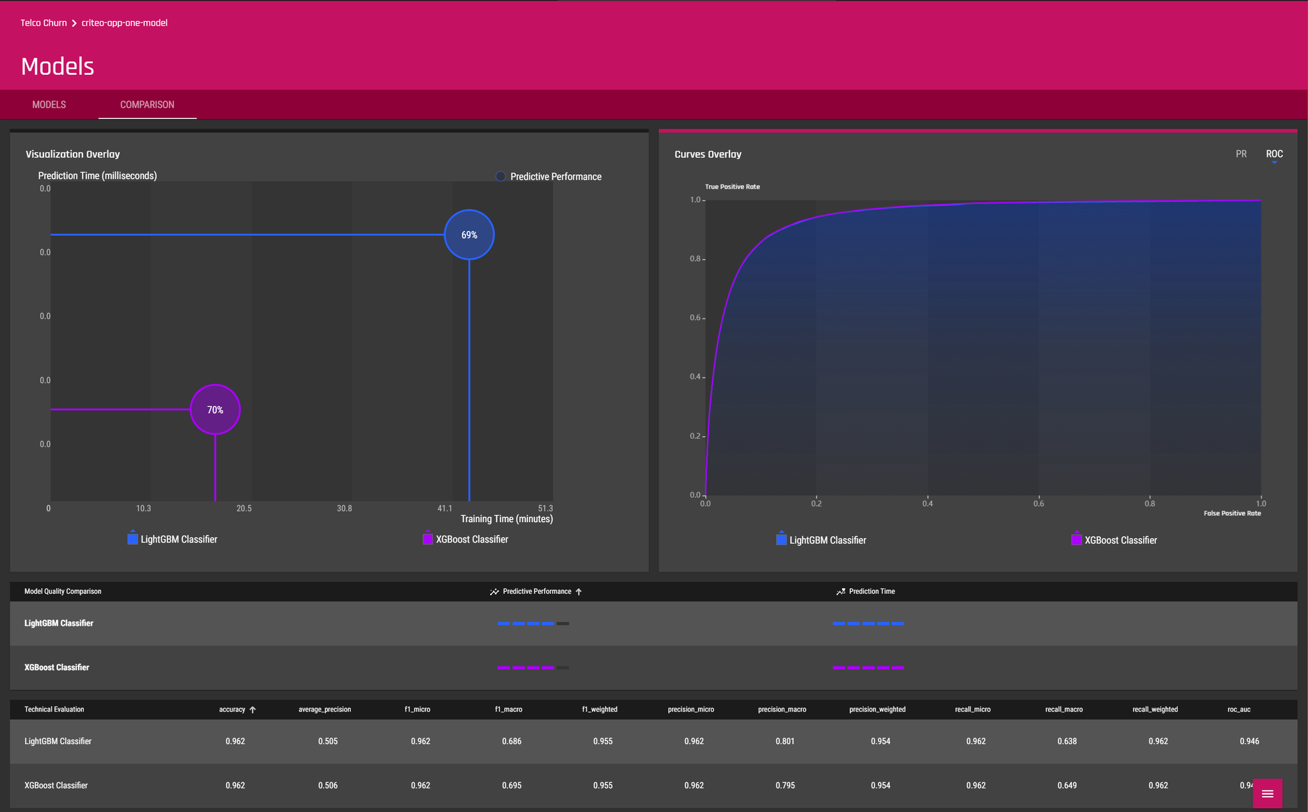Toggle XGBoost Classifier in curves legend
The image size is (1308, 812).
pyautogui.click(x=1114, y=540)
